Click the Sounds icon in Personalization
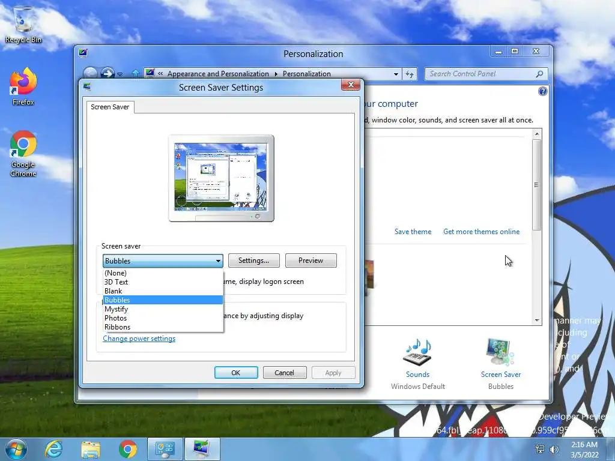615x461 pixels. click(x=418, y=352)
